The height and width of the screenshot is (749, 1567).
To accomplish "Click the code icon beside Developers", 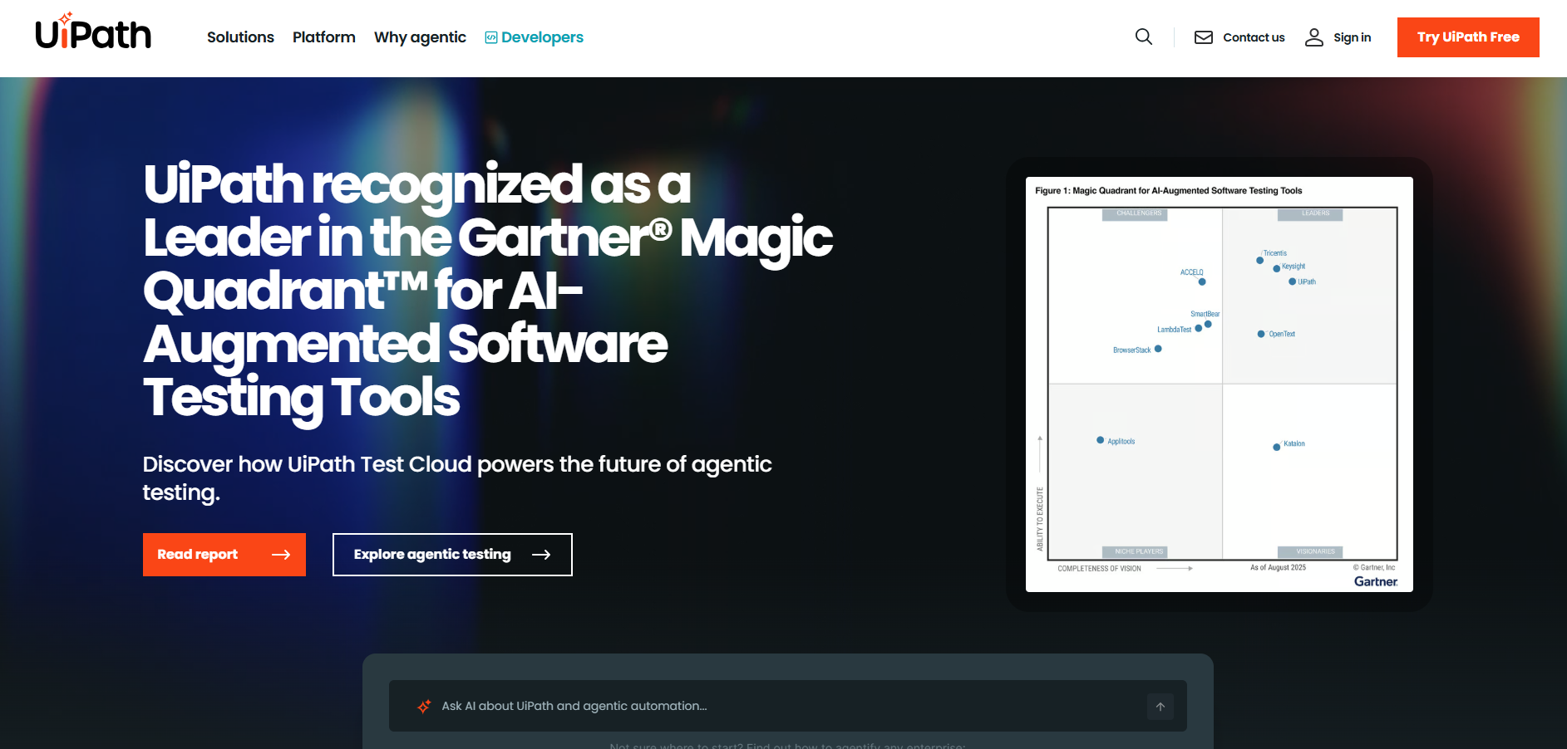I will coord(491,37).
